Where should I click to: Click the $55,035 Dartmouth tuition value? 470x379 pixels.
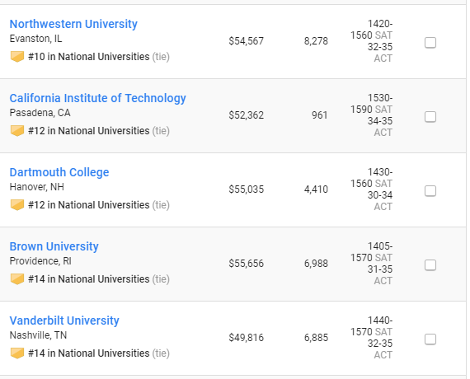pyautogui.click(x=246, y=189)
